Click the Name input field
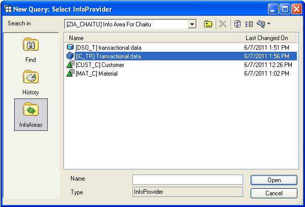Image resolution: width=305 pixels, height=207 pixels. tap(188, 180)
